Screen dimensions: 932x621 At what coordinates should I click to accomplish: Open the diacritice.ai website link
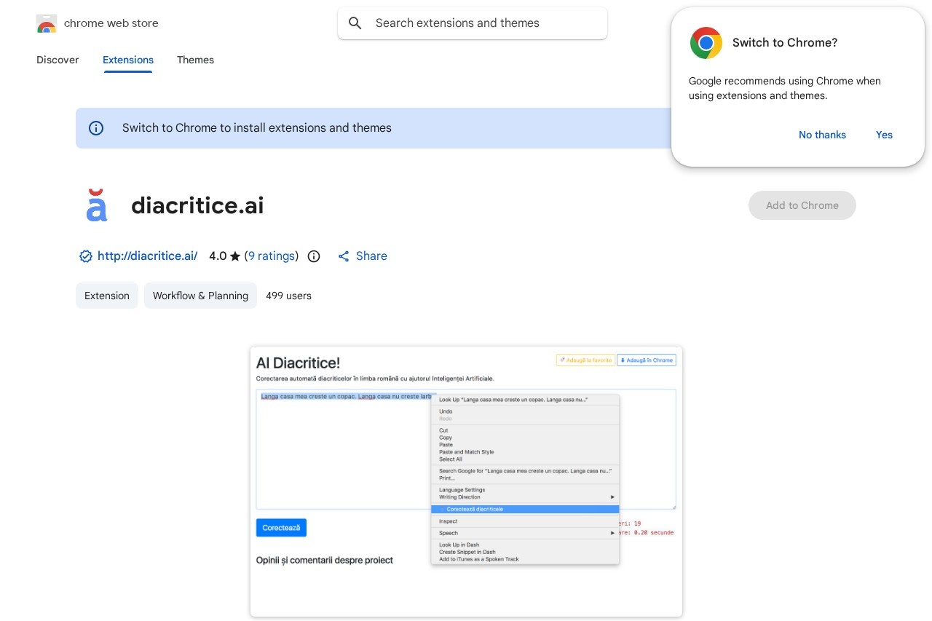pyautogui.click(x=147, y=256)
